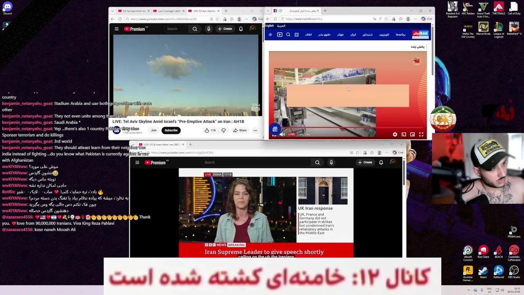The height and width of the screenshot is (295, 524).
Task: Click search magnifier in BBC YouTube window
Action: click(317, 163)
